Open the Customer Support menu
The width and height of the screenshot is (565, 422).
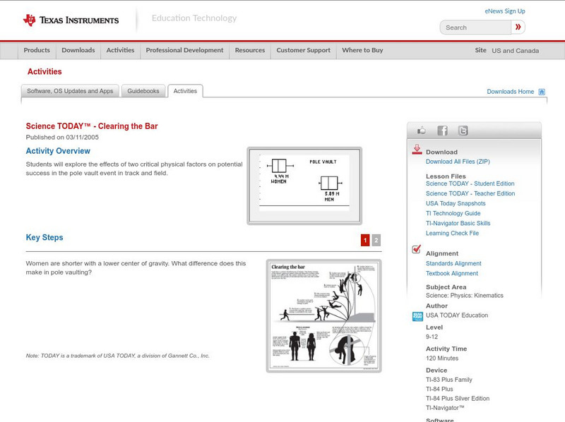[304, 50]
